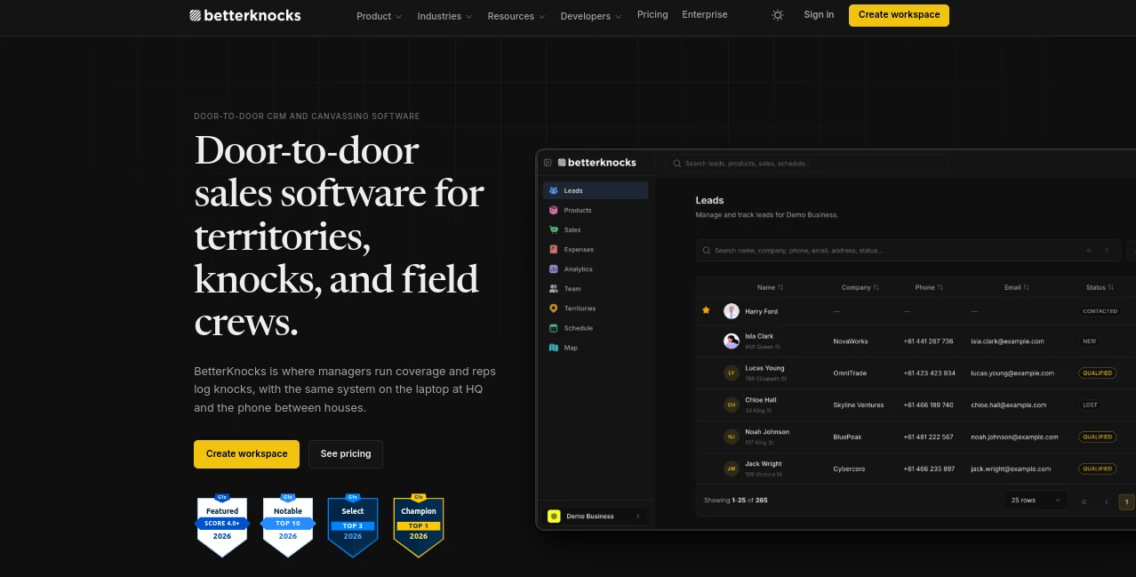Click the JW avatar for Jack Wright
The image size is (1136, 577).
coord(732,469)
